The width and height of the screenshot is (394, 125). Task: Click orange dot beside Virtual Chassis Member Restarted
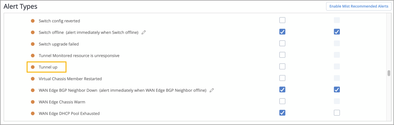pos(33,79)
